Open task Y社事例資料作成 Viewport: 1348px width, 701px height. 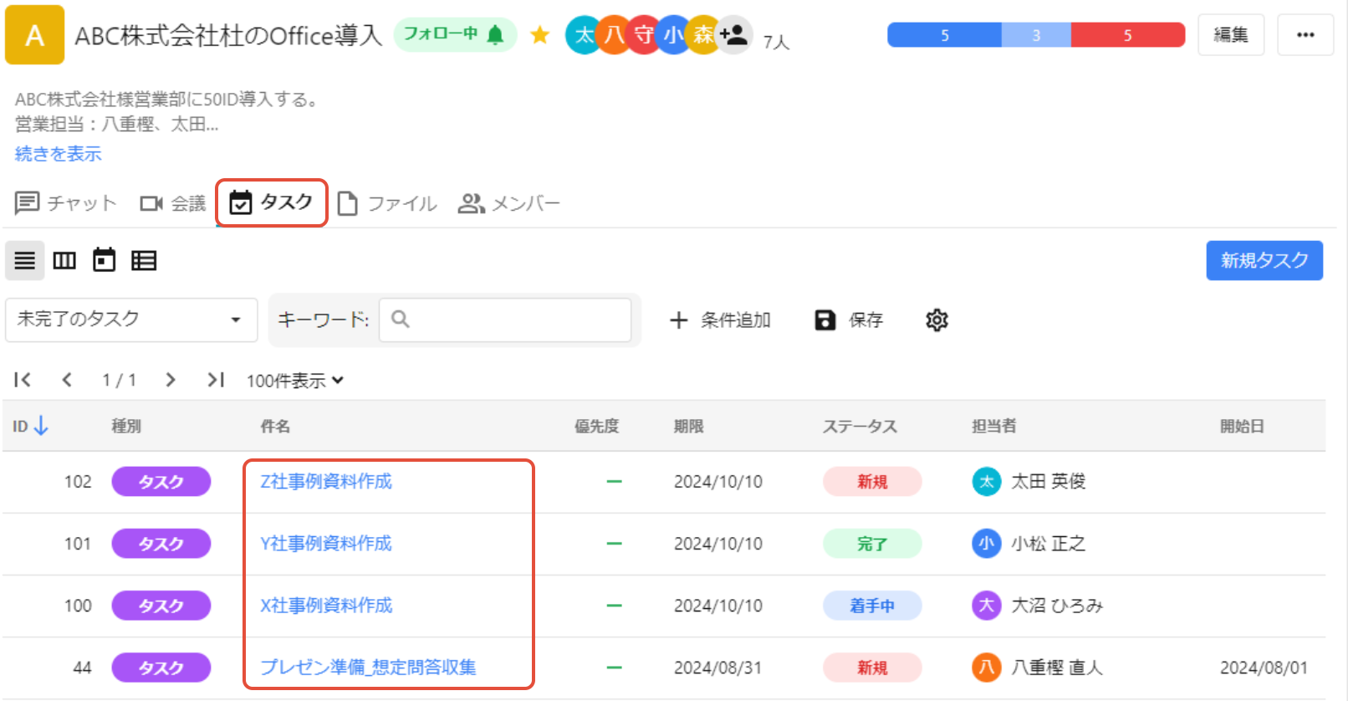coord(326,544)
